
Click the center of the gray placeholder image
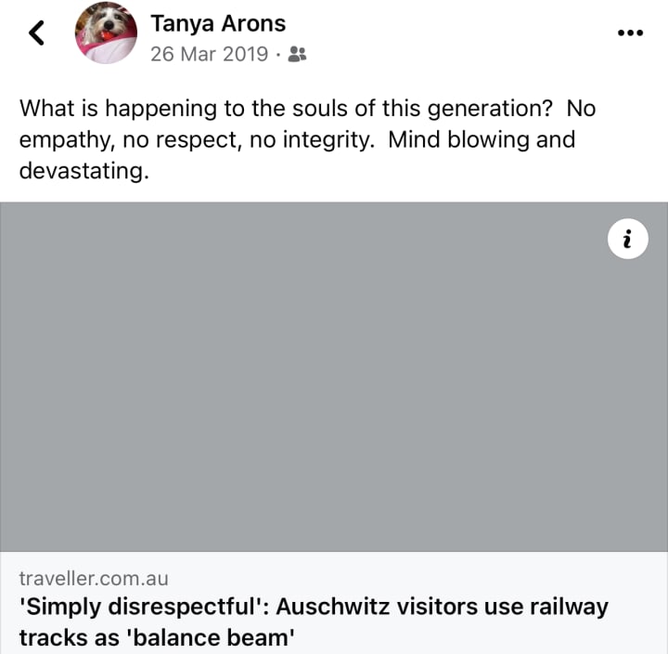coord(334,377)
